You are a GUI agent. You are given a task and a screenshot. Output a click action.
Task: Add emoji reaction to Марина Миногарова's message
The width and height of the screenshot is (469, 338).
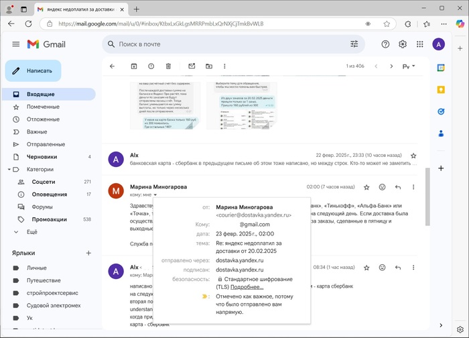click(383, 187)
